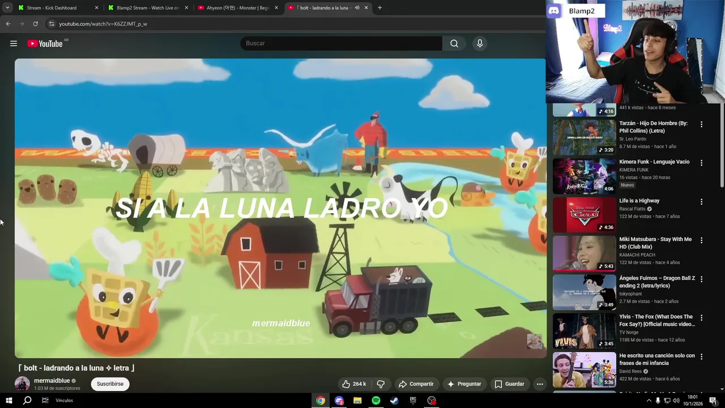Open the Windows Start menu
Screen dimensions: 725x408
click(8, 401)
